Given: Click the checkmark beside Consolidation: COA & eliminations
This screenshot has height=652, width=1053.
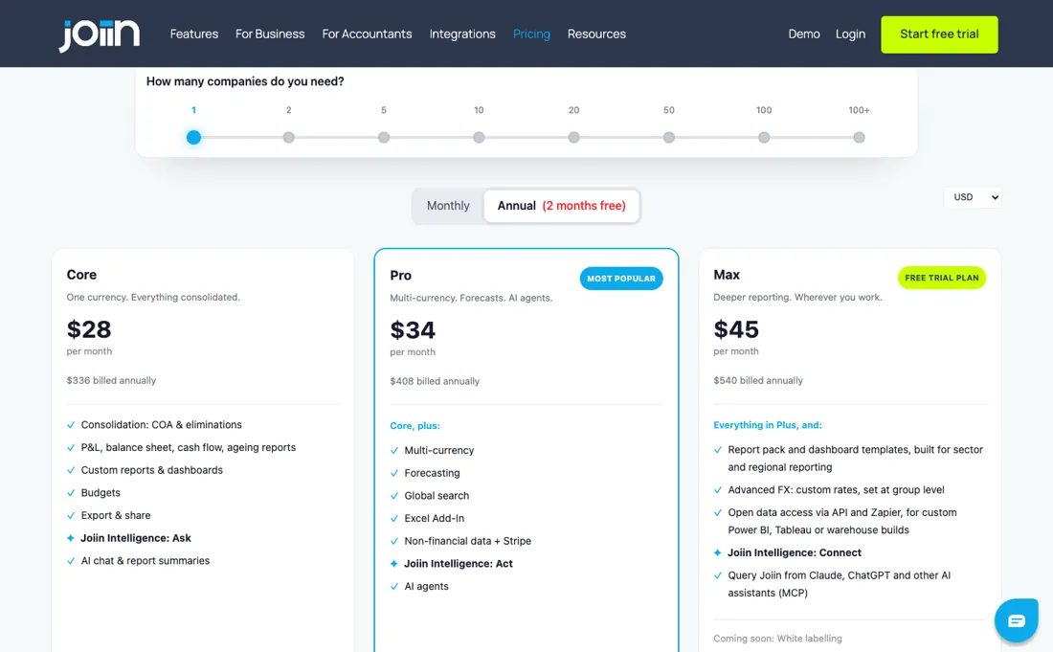Looking at the screenshot, I should (x=71, y=425).
